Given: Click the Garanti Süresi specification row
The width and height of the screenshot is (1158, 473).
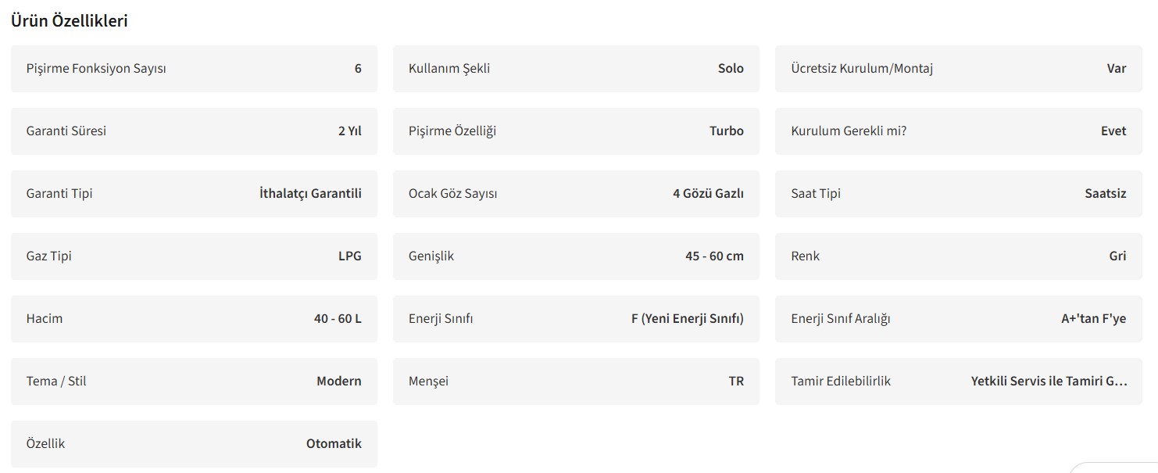Looking at the screenshot, I should point(194,131).
